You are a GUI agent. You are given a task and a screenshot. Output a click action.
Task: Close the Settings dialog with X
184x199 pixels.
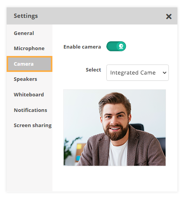click(169, 17)
